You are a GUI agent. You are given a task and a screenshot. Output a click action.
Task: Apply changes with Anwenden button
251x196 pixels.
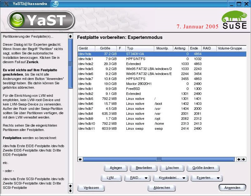[232, 188]
